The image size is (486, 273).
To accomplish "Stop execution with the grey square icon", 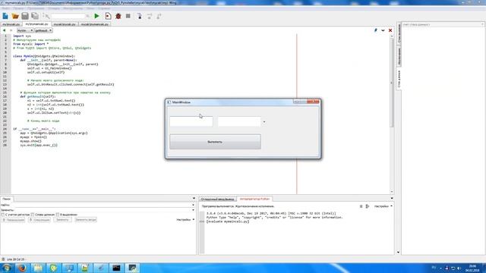I will 128,16.
